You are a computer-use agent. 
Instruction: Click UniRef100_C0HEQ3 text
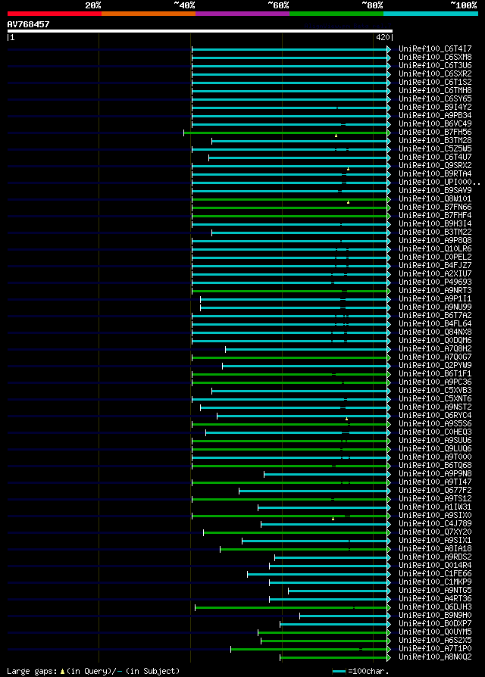pyautogui.click(x=435, y=432)
